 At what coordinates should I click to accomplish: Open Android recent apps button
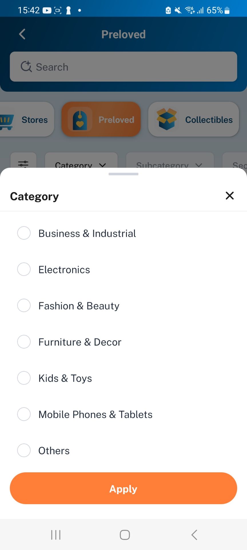56,535
